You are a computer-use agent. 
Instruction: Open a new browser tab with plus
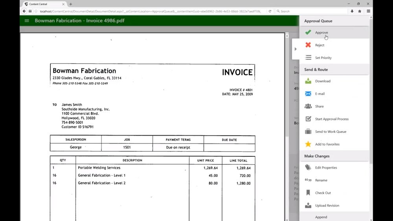click(x=71, y=4)
